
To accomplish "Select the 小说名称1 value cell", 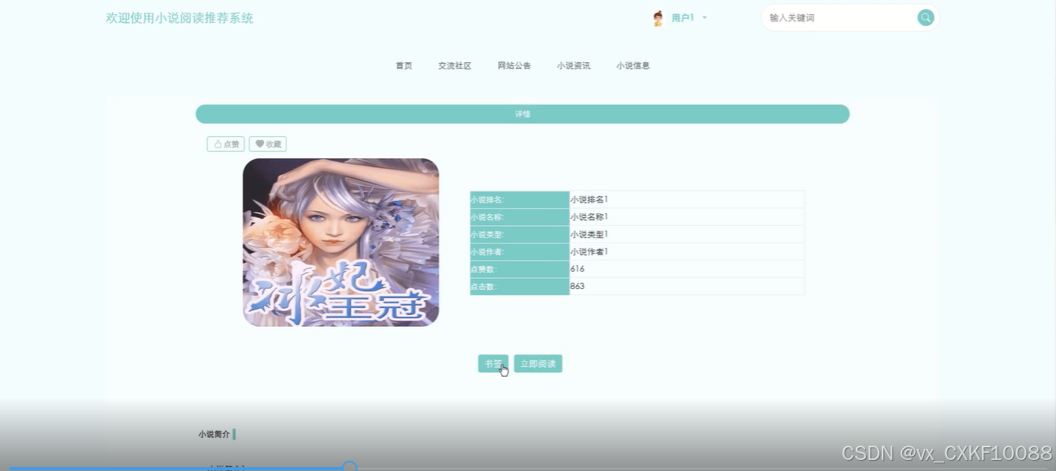I will tap(686, 217).
